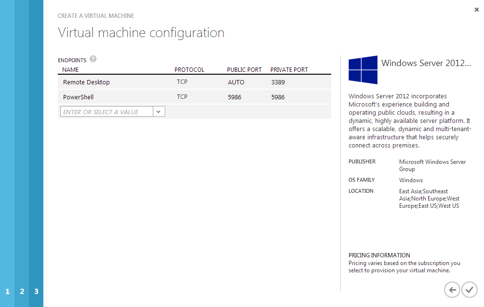Click the PRICING INFORMATION heading
This screenshot has height=307, width=484.
[379, 255]
